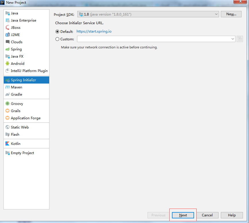Image resolution: width=249 pixels, height=223 pixels.
Task: Click the 'Groovy' list label
Action: click(x=17, y=104)
